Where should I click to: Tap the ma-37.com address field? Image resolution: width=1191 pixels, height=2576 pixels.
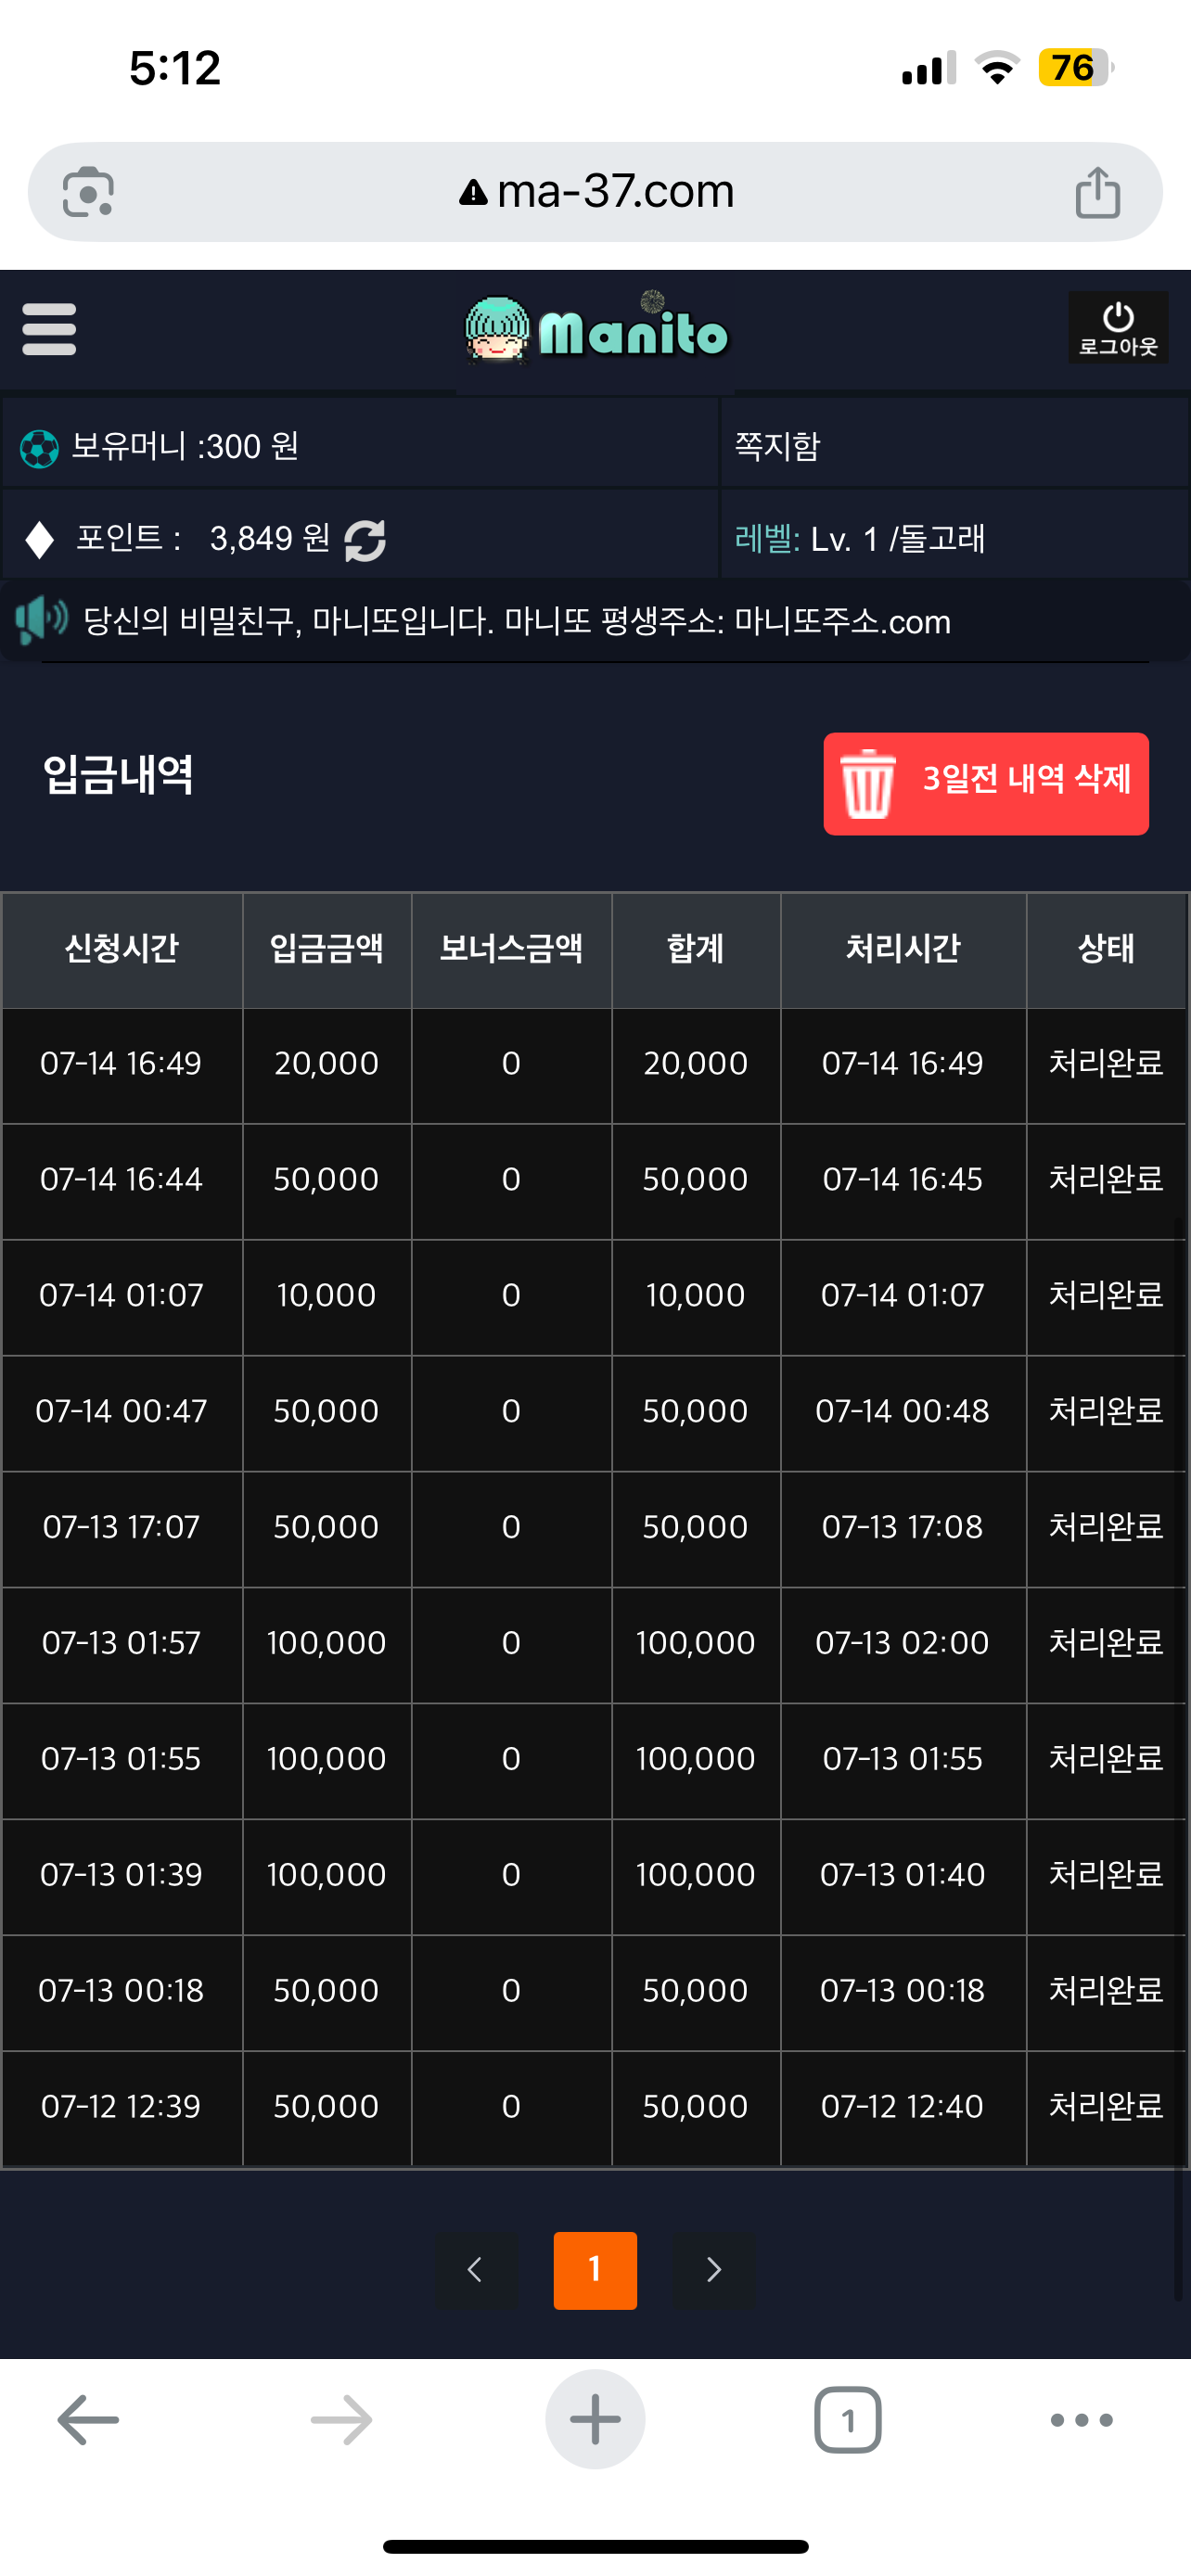(596, 192)
